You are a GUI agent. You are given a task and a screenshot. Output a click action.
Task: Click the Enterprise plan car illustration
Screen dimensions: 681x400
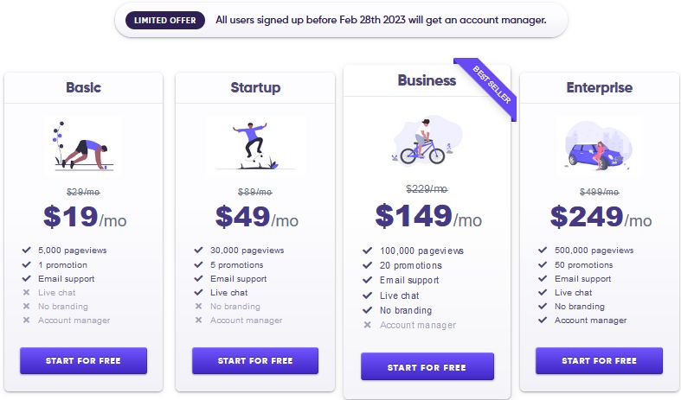point(599,145)
